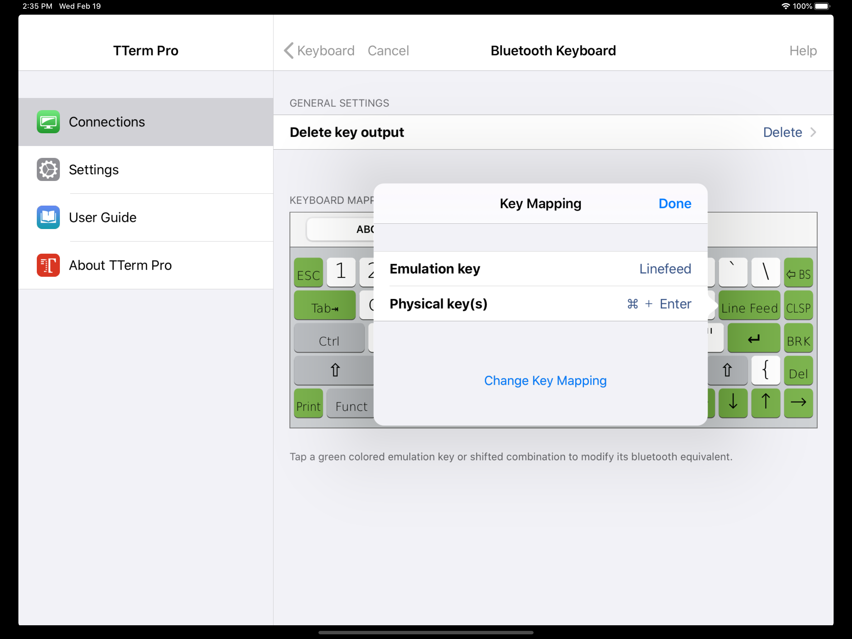Go back to Keyboard settings
852x639 pixels.
tap(319, 51)
